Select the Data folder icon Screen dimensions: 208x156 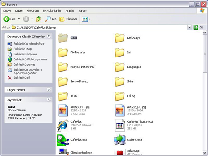click(63, 38)
